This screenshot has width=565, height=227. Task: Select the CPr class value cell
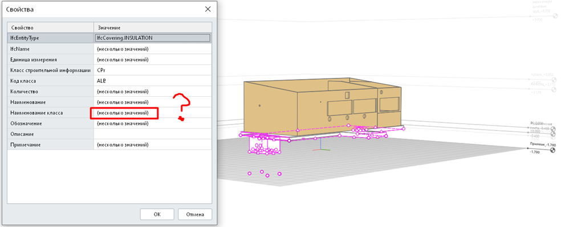pyautogui.click(x=153, y=70)
